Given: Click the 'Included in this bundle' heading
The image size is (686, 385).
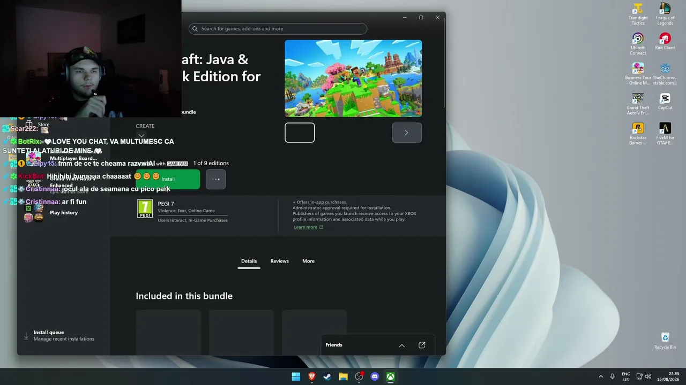Looking at the screenshot, I should 184,296.
